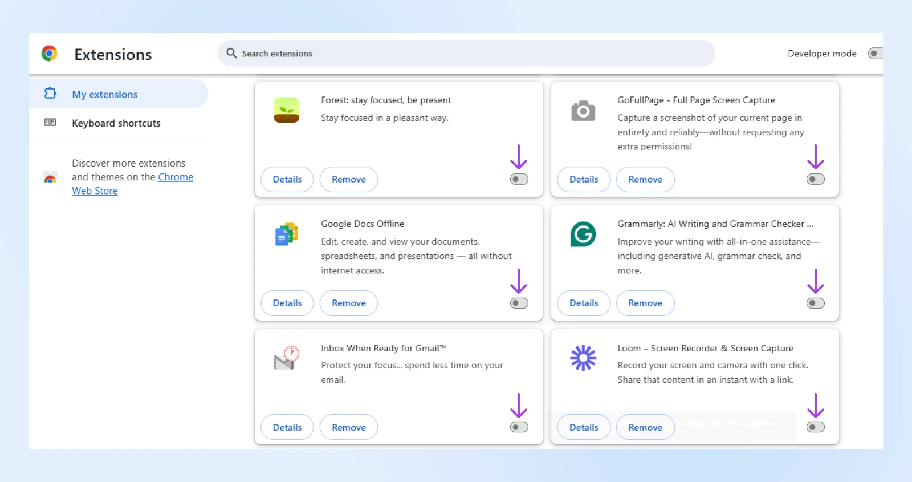The image size is (912, 482).
Task: Click the Forest extension icon
Action: pyautogui.click(x=287, y=110)
